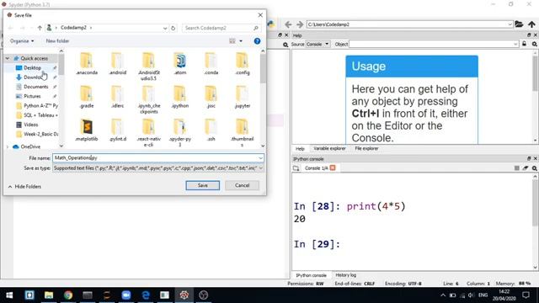Open the .matplotlib folder

[87, 130]
